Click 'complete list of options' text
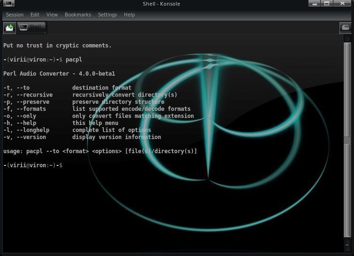354x256 pixels. pos(112,130)
